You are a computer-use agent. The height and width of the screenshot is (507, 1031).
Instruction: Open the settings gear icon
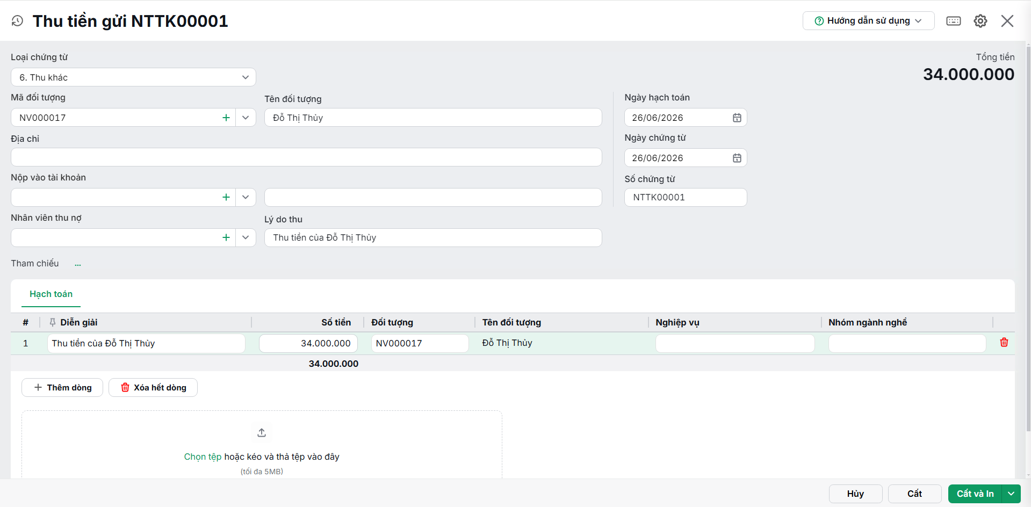(x=980, y=21)
